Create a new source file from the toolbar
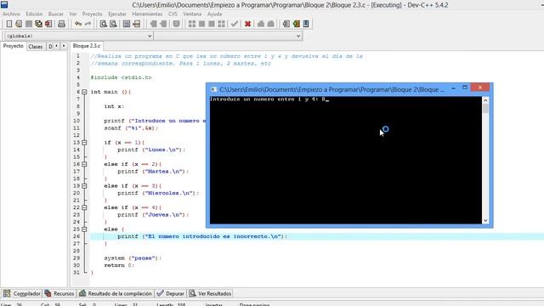544x306 pixels. [x=9, y=24]
